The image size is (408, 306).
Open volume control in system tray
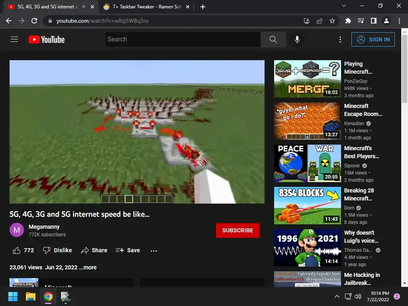click(x=358, y=296)
